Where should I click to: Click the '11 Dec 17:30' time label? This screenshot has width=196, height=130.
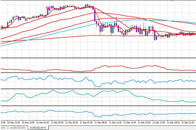click(x=159, y=123)
